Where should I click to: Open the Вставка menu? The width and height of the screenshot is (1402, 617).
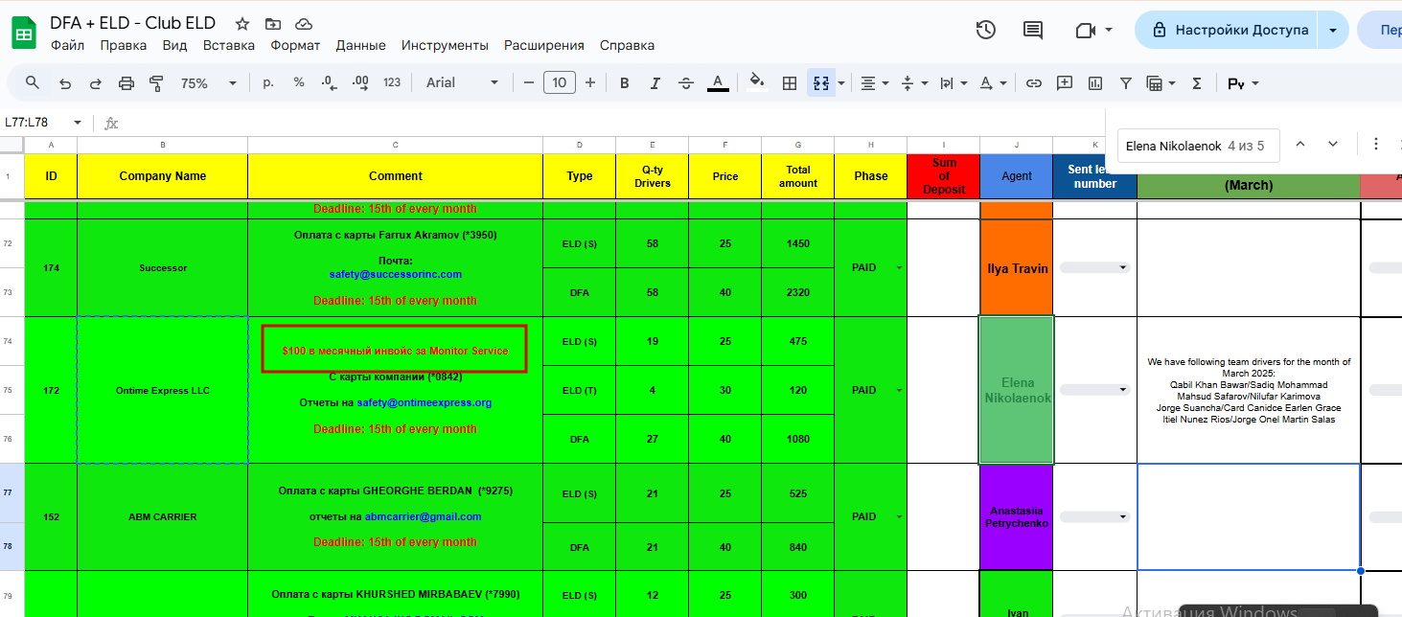pyautogui.click(x=229, y=45)
